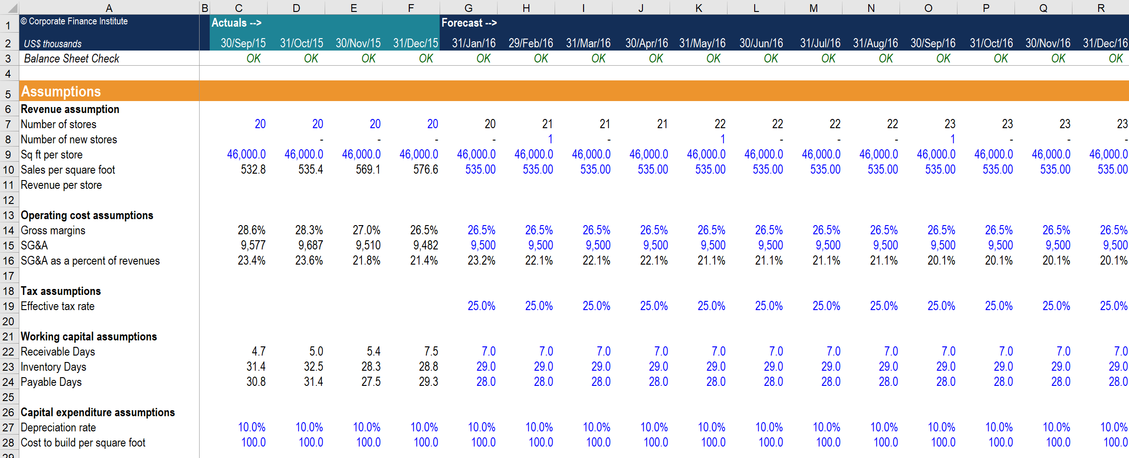
Task: Select the row 14 header
Action: click(9, 231)
